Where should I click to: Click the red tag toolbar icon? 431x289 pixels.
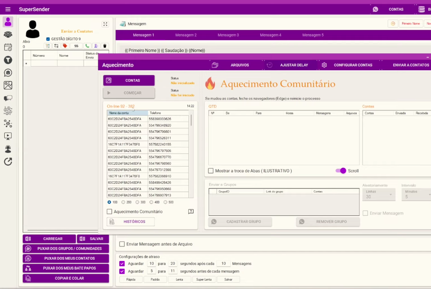point(65,46)
